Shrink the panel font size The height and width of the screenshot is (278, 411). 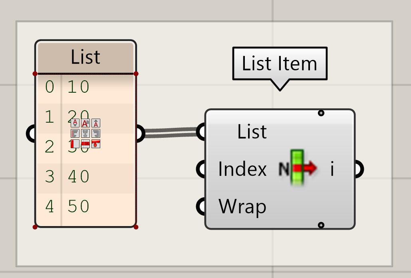coord(75,123)
